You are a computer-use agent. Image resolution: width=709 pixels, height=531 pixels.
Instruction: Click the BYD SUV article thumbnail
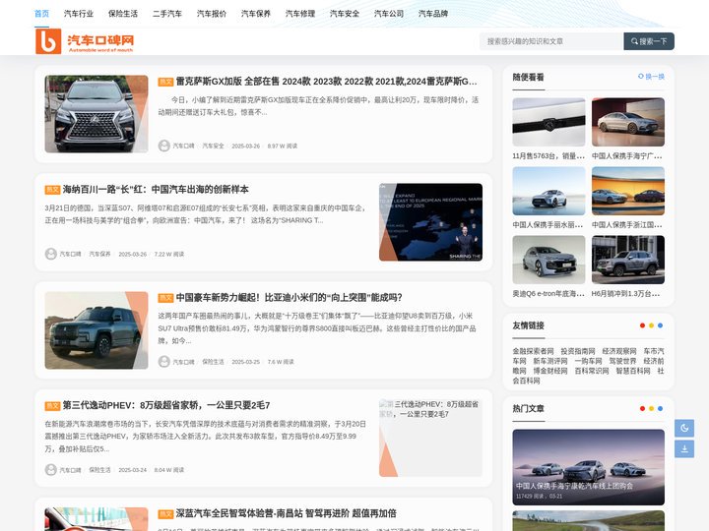[97, 330]
